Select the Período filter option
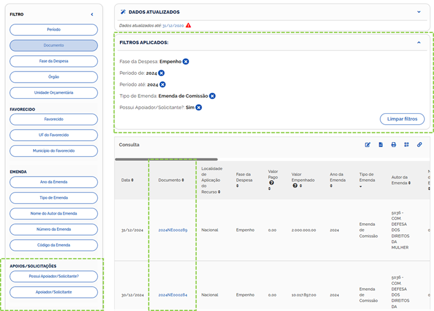 coord(54,30)
